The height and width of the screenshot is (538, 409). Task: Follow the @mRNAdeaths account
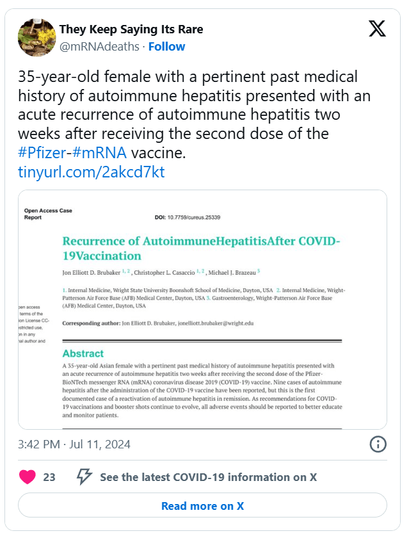click(x=166, y=46)
